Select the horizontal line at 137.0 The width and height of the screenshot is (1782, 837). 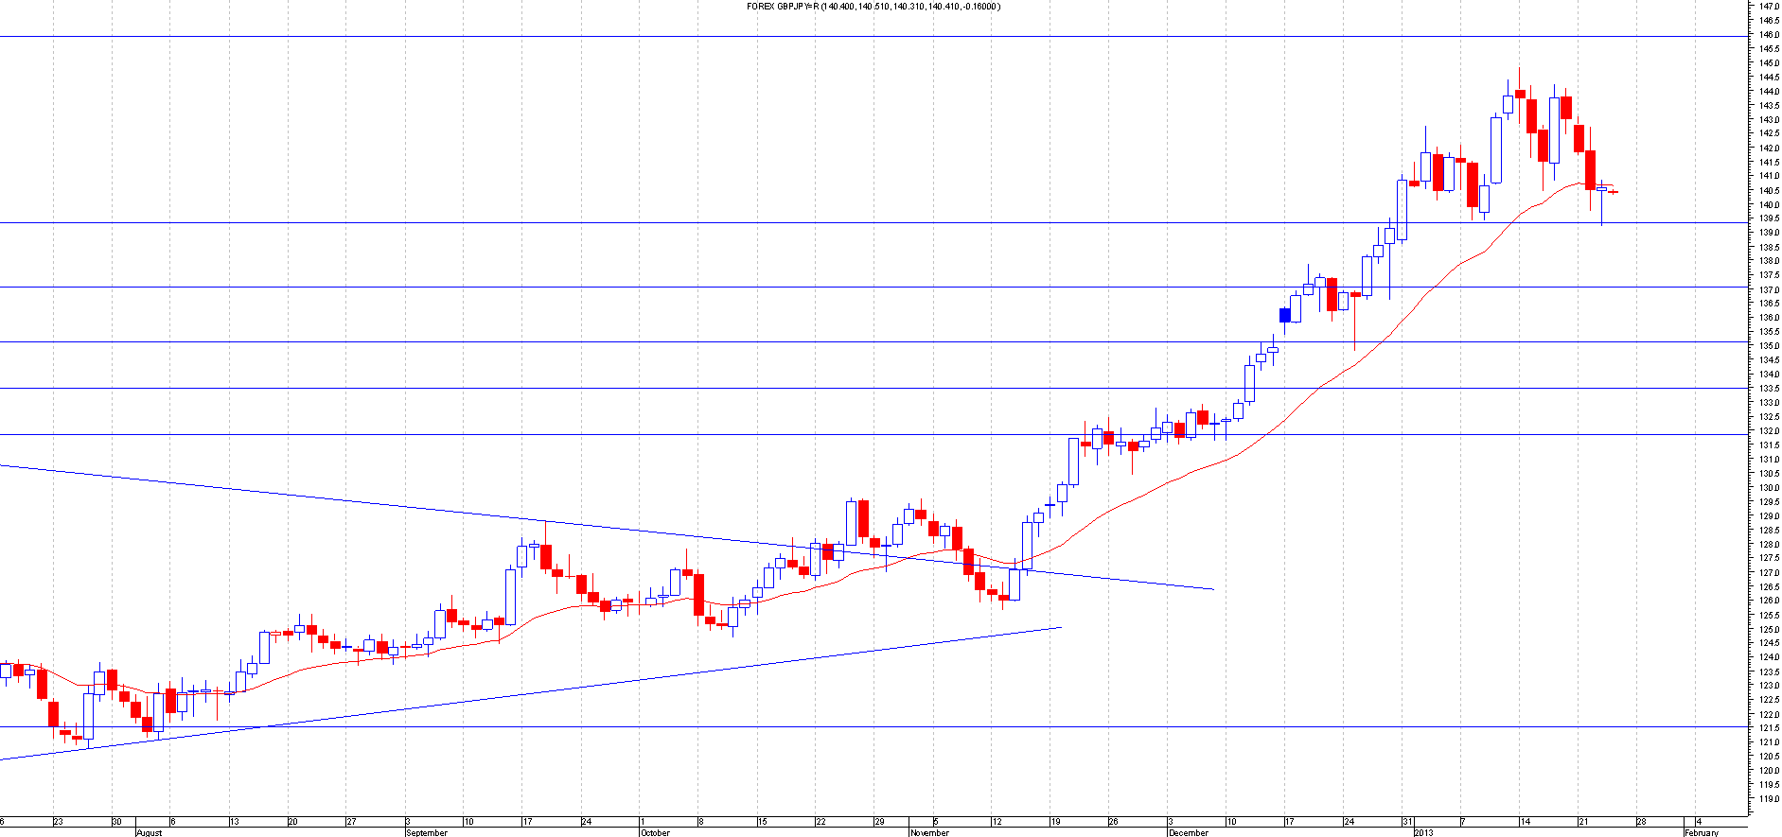click(852, 287)
